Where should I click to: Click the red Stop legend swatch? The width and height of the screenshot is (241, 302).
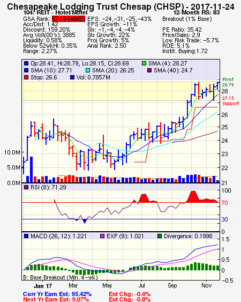[x=26, y=77]
